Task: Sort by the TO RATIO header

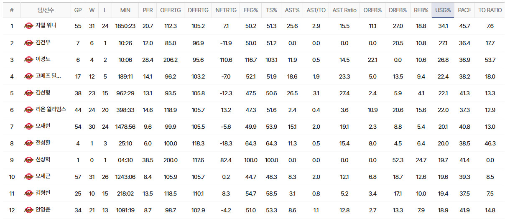Action: (490, 10)
